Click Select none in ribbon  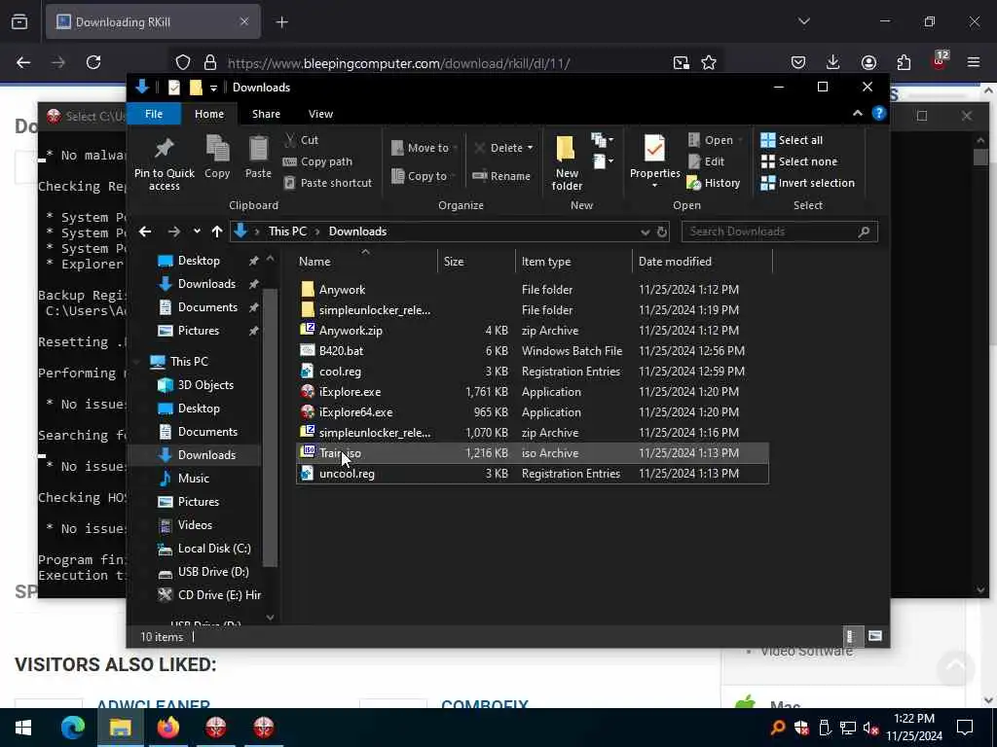pos(799,161)
